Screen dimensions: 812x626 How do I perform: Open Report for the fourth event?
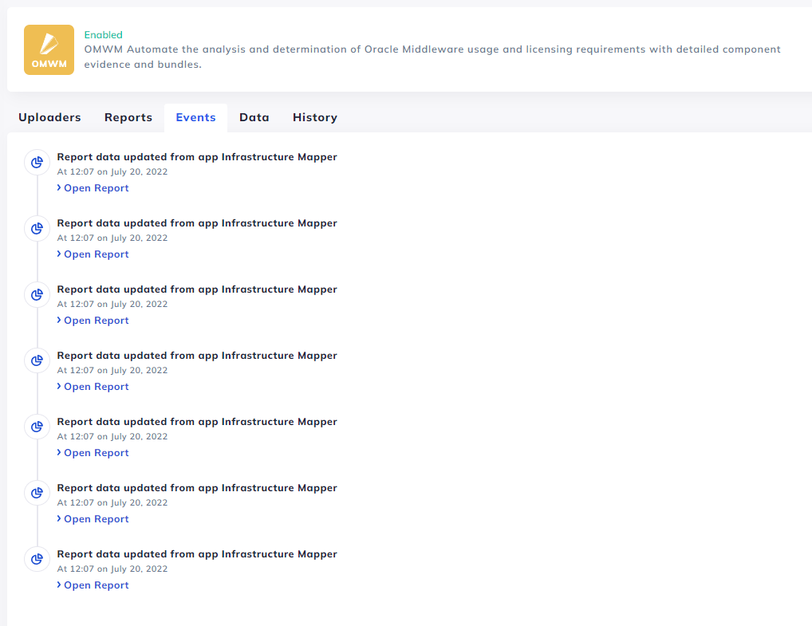click(x=93, y=387)
